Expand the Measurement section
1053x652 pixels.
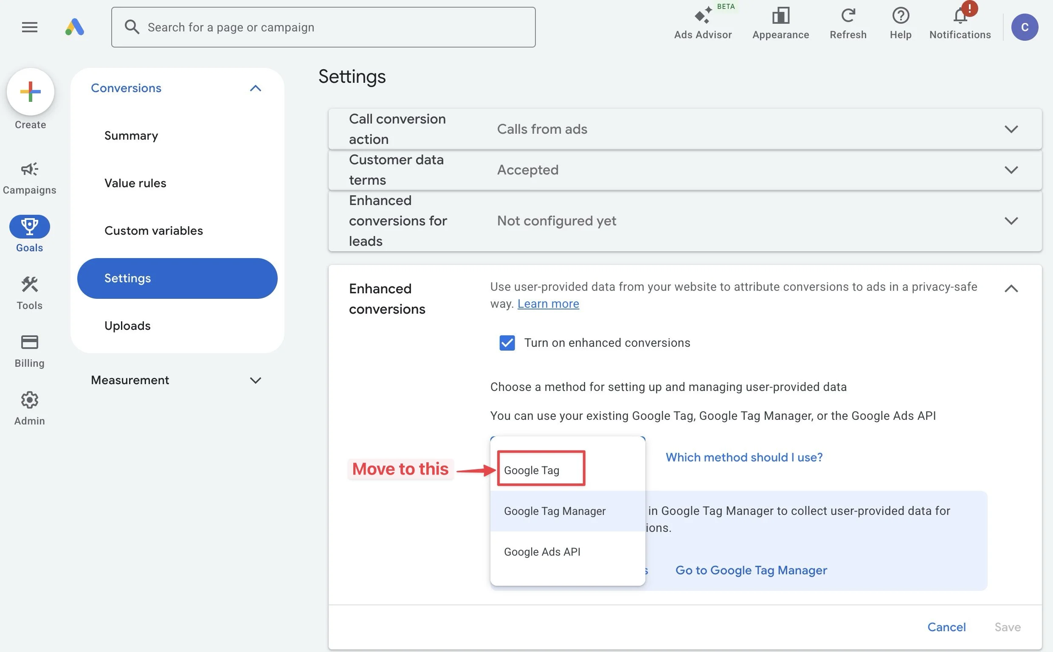click(255, 380)
